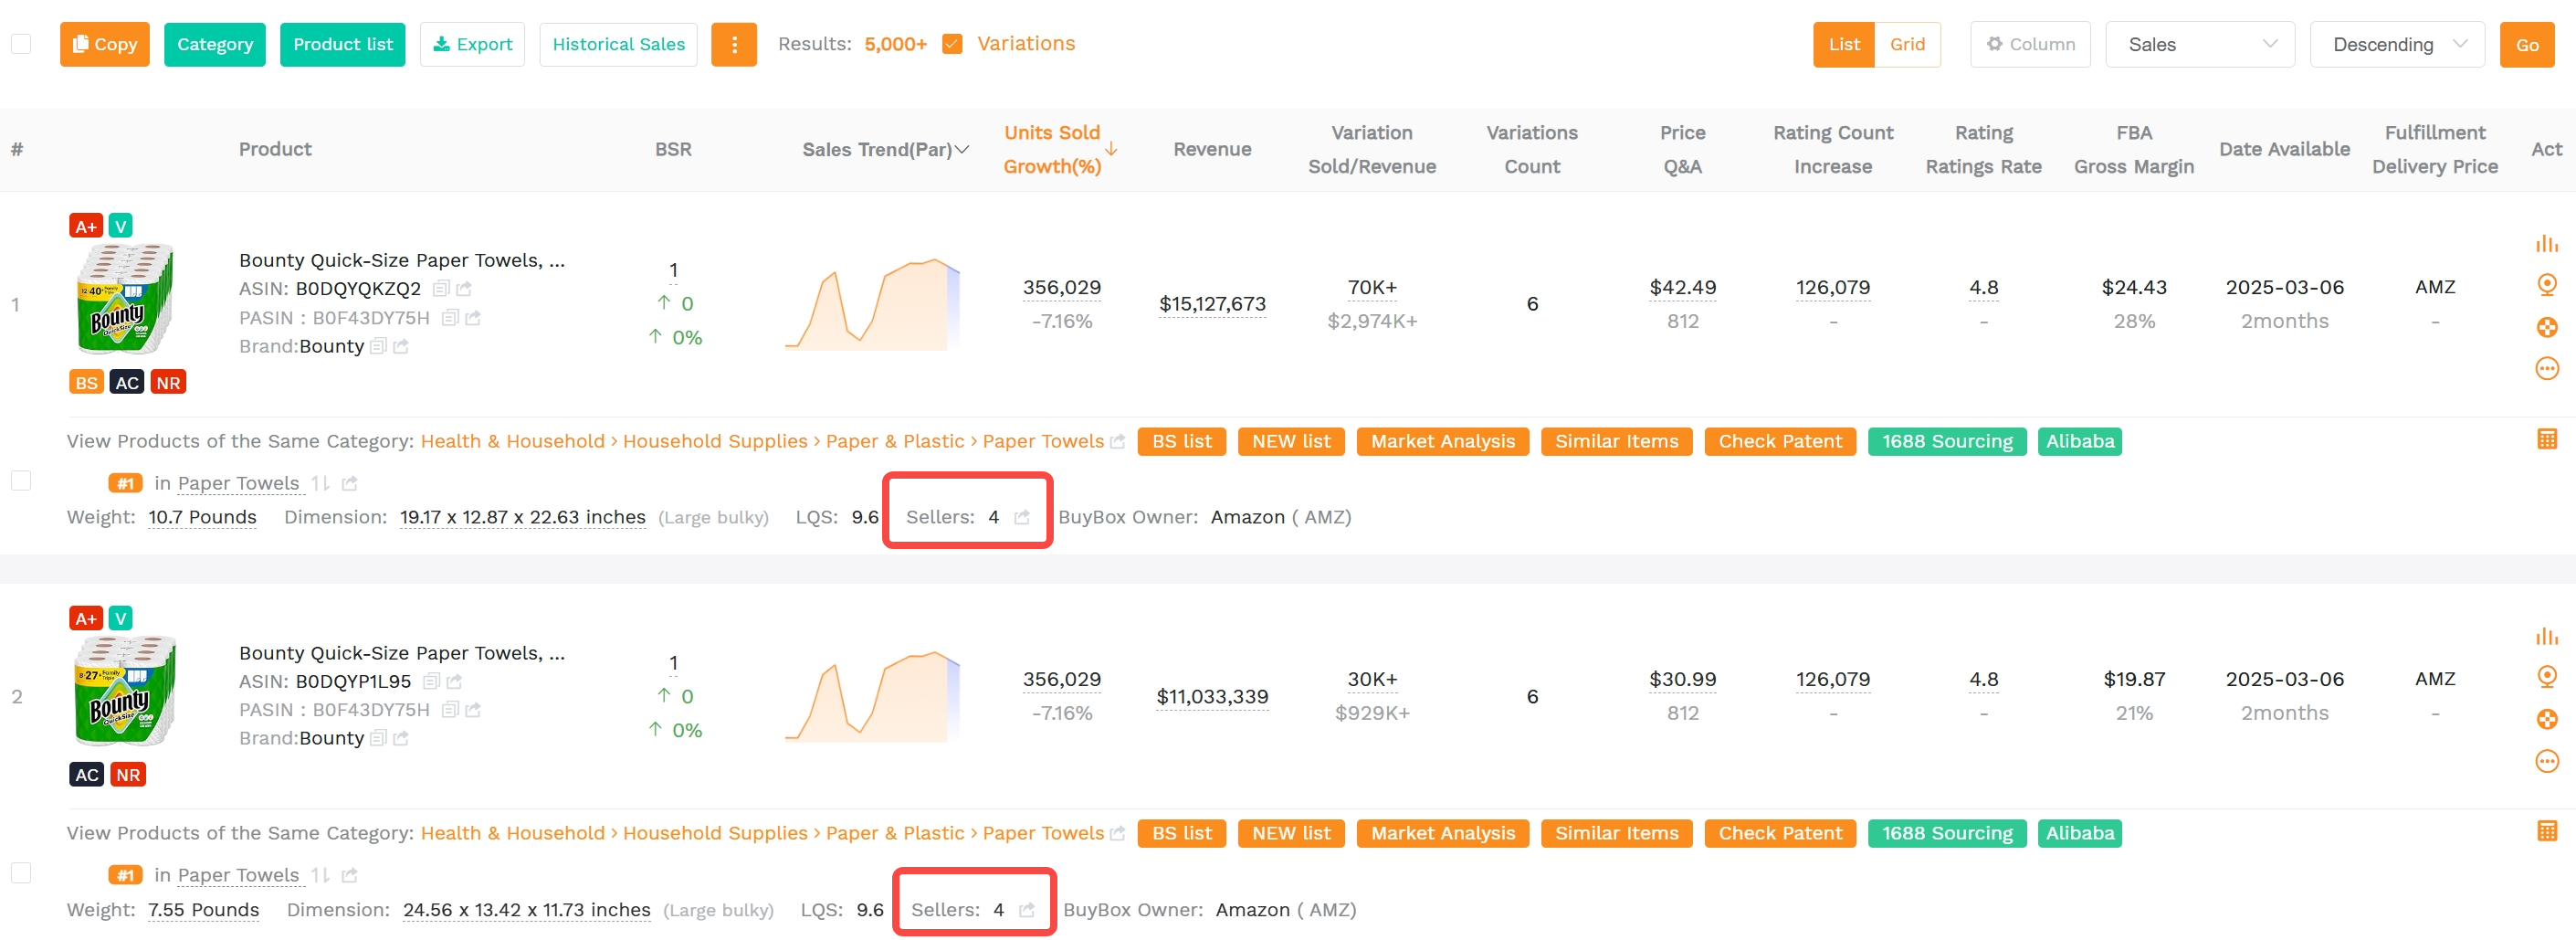Open category path link icon in first row
Screen dimensions: 2576x940
(1117, 441)
